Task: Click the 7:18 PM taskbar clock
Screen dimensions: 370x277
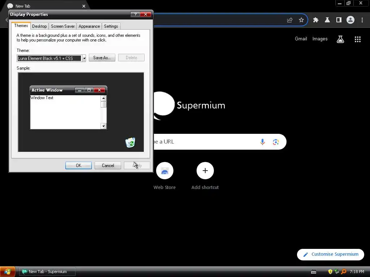Action: pyautogui.click(x=357, y=272)
